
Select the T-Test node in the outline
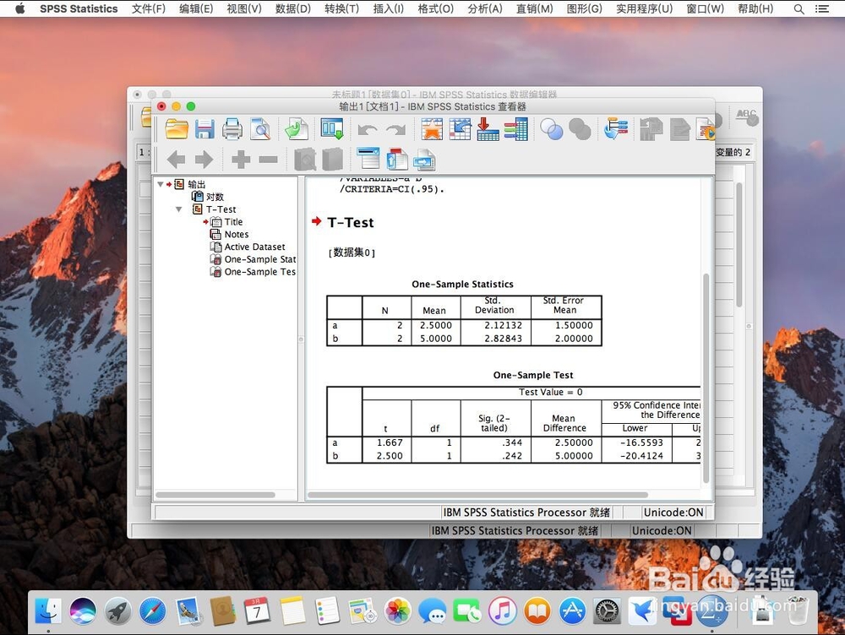(x=221, y=209)
